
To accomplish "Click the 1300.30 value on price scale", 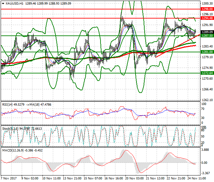I will (x=207, y=4).
